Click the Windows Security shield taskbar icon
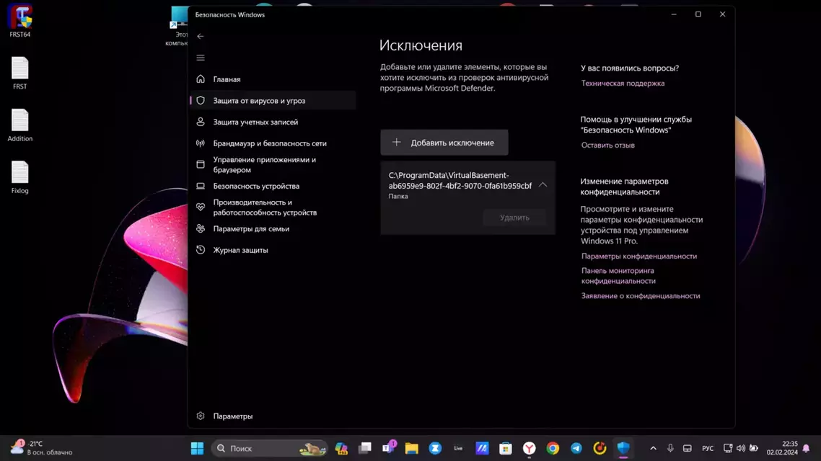This screenshot has height=461, width=821. (623, 449)
